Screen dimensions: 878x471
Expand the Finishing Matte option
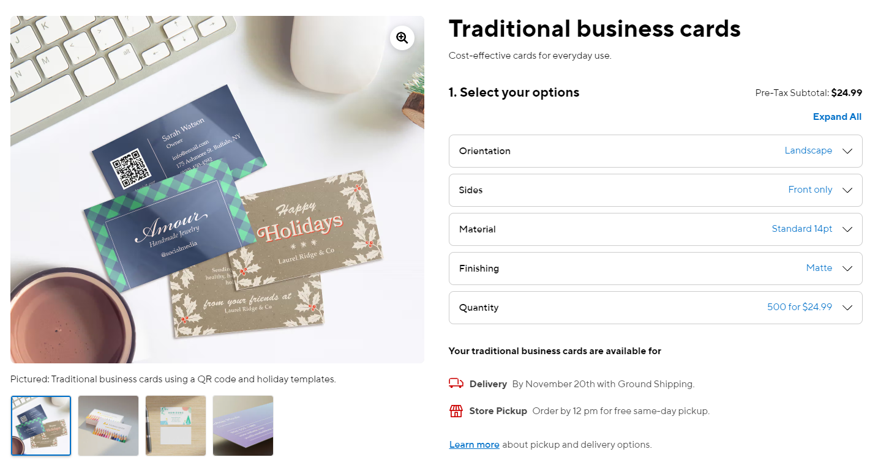point(656,269)
